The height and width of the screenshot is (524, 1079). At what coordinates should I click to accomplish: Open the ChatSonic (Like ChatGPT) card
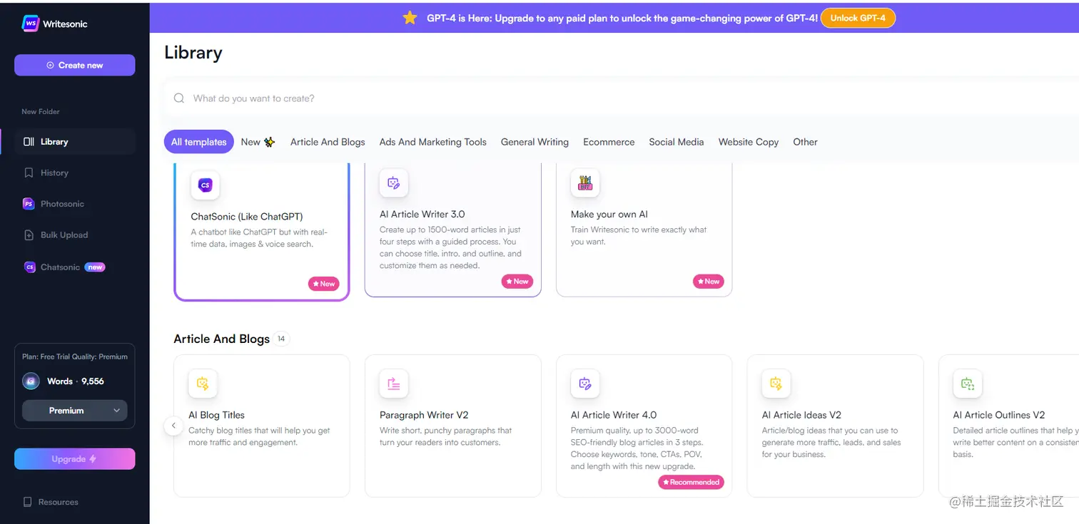(262, 232)
